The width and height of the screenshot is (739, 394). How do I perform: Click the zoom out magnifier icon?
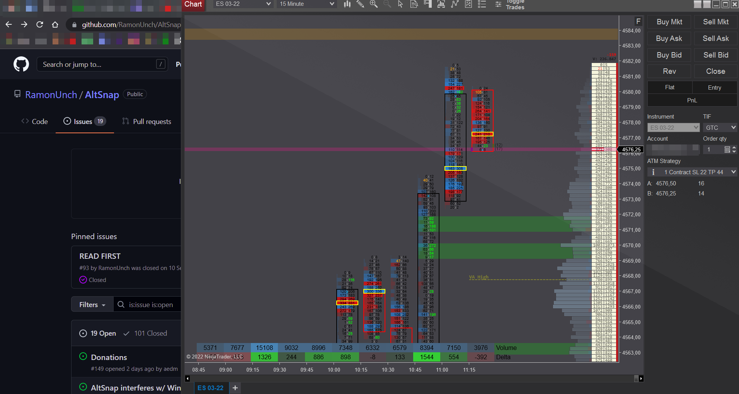point(387,4)
